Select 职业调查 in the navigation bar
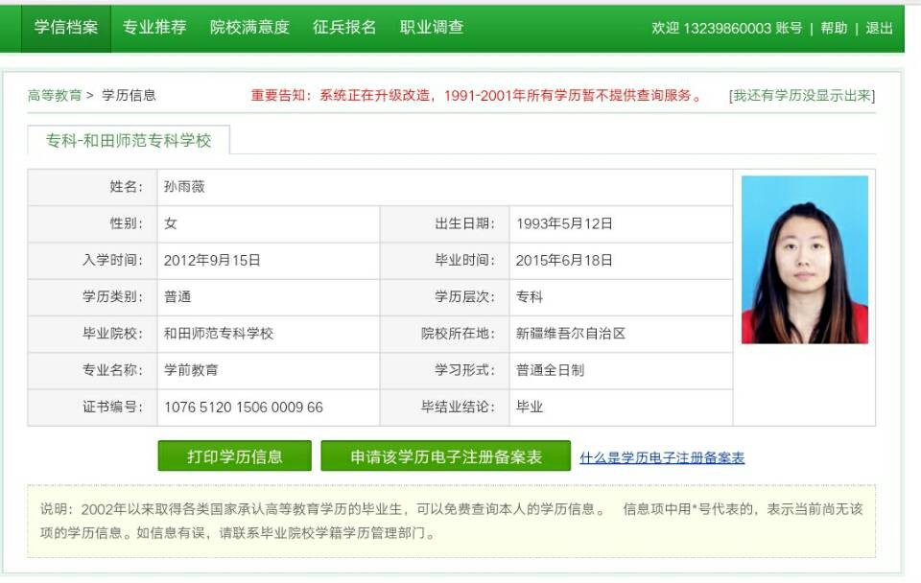 coord(432,28)
